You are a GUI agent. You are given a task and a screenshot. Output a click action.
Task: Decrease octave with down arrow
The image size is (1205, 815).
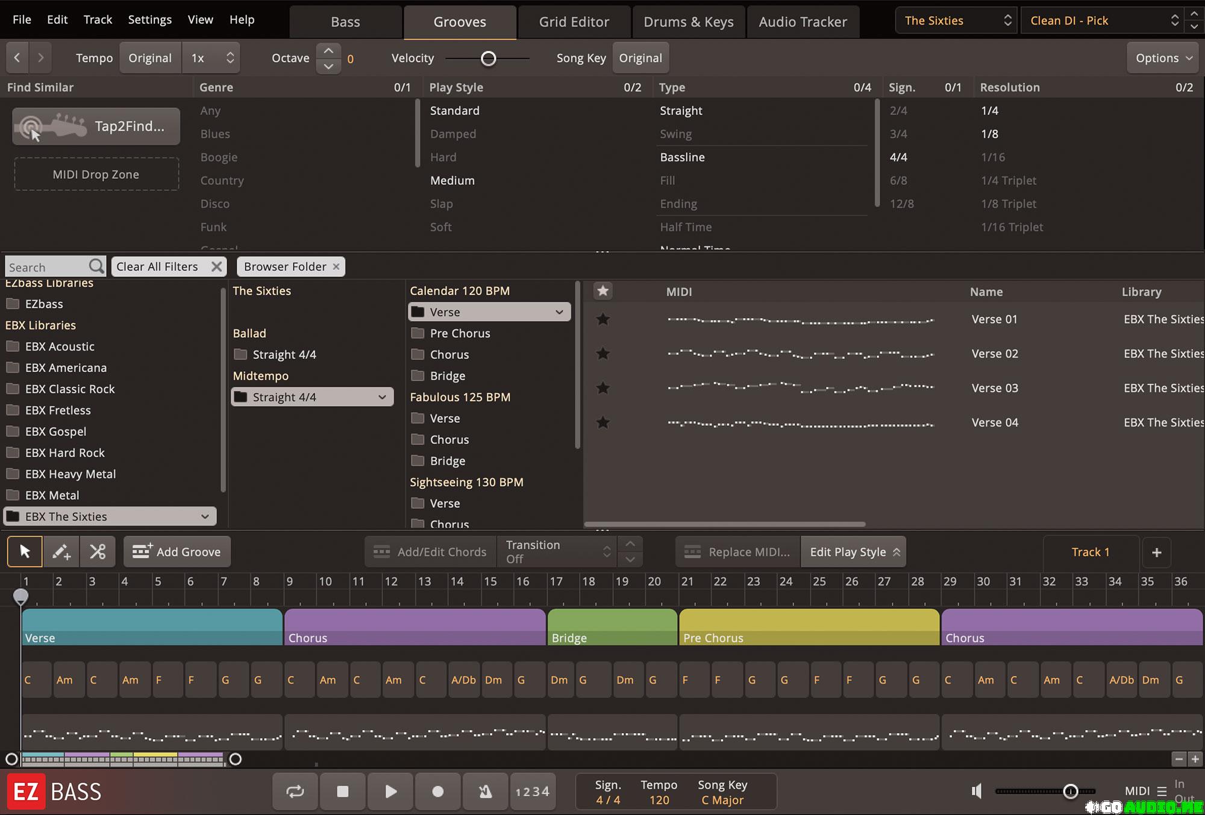(x=328, y=66)
